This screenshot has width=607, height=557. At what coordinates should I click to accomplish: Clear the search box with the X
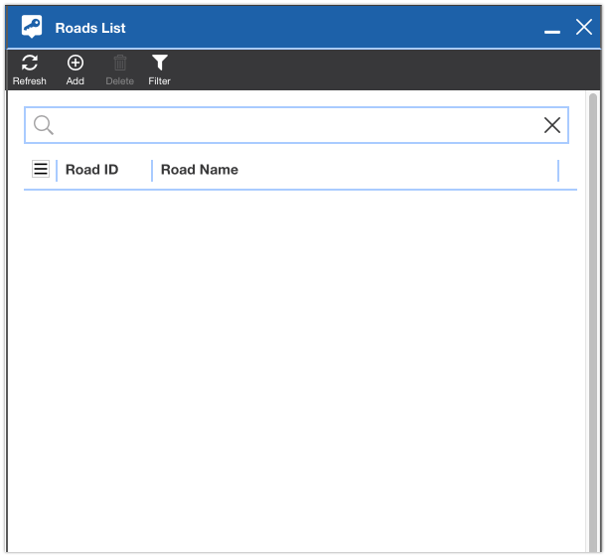coord(552,125)
